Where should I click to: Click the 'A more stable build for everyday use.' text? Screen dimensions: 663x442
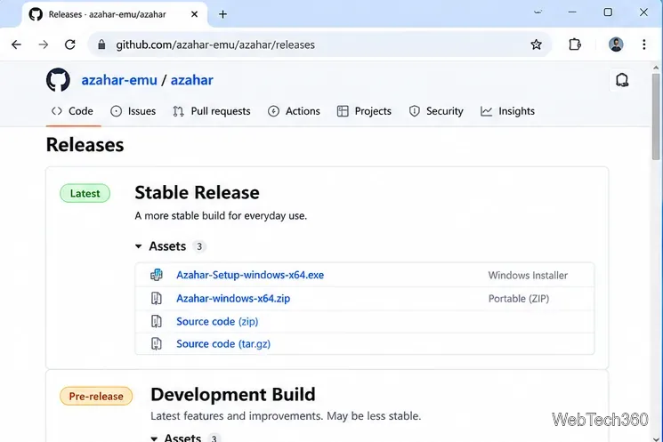tap(221, 216)
